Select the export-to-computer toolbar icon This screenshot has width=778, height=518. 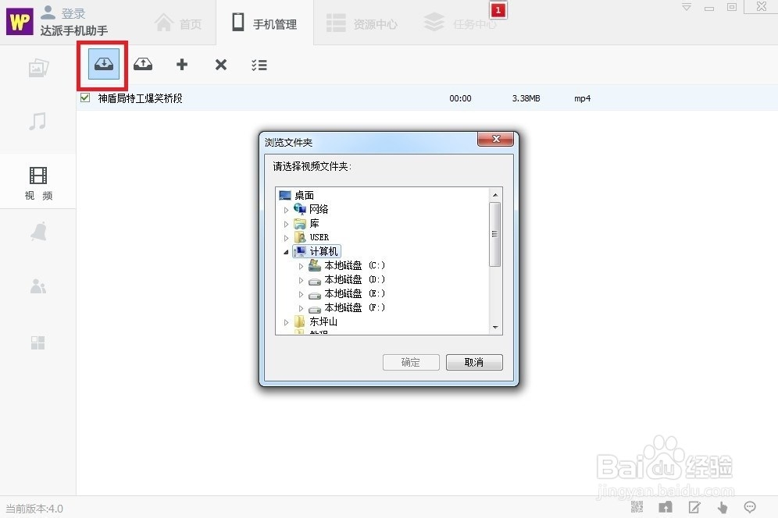pos(103,65)
